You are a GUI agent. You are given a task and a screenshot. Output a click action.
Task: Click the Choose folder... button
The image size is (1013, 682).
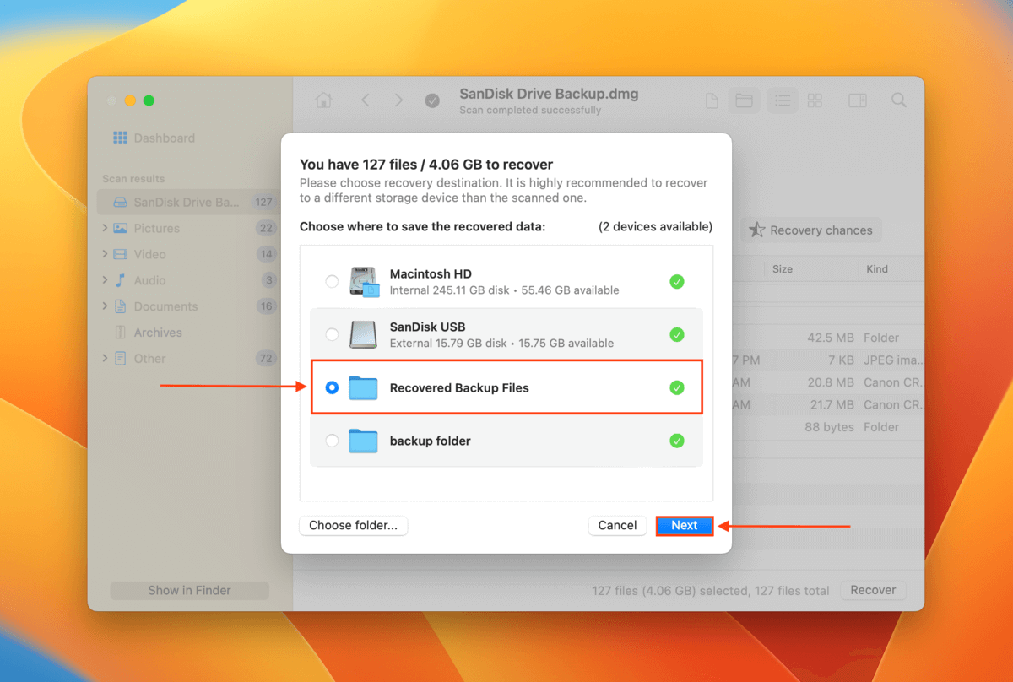[353, 525]
